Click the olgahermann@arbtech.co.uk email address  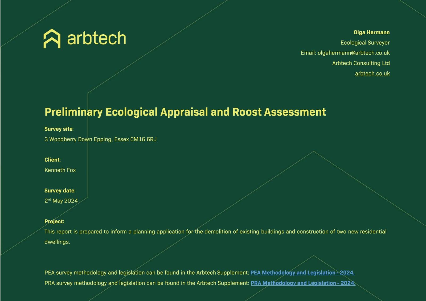coord(353,53)
